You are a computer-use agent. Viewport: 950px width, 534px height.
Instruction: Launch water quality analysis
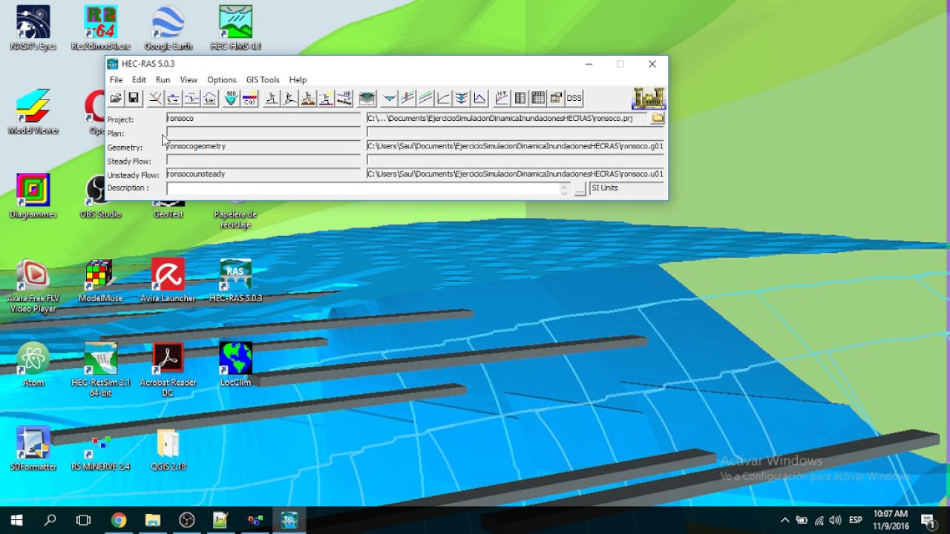pos(326,98)
